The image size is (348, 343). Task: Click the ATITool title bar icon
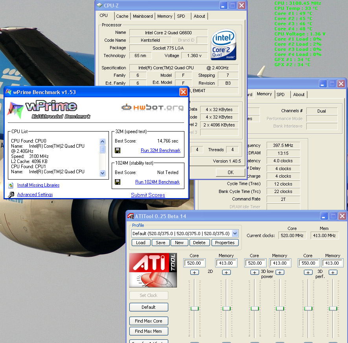click(131, 216)
